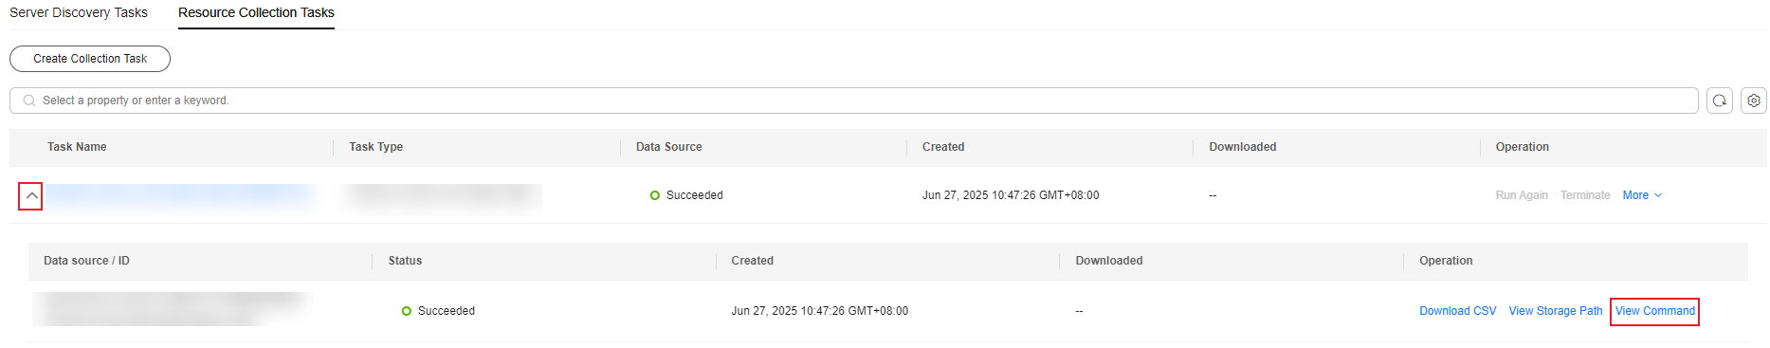
Task: Switch to Server Discovery Tasks tab
Action: pyautogui.click(x=79, y=12)
